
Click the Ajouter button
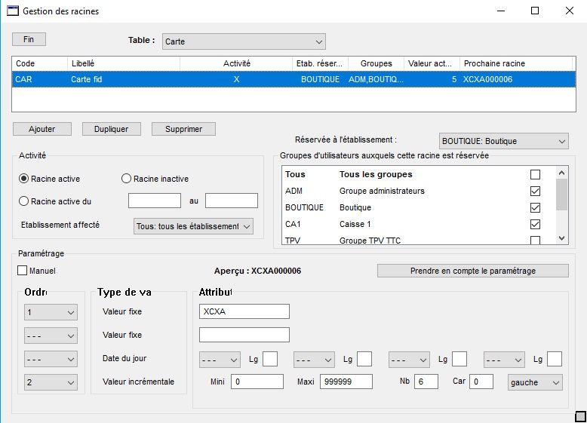(42, 129)
